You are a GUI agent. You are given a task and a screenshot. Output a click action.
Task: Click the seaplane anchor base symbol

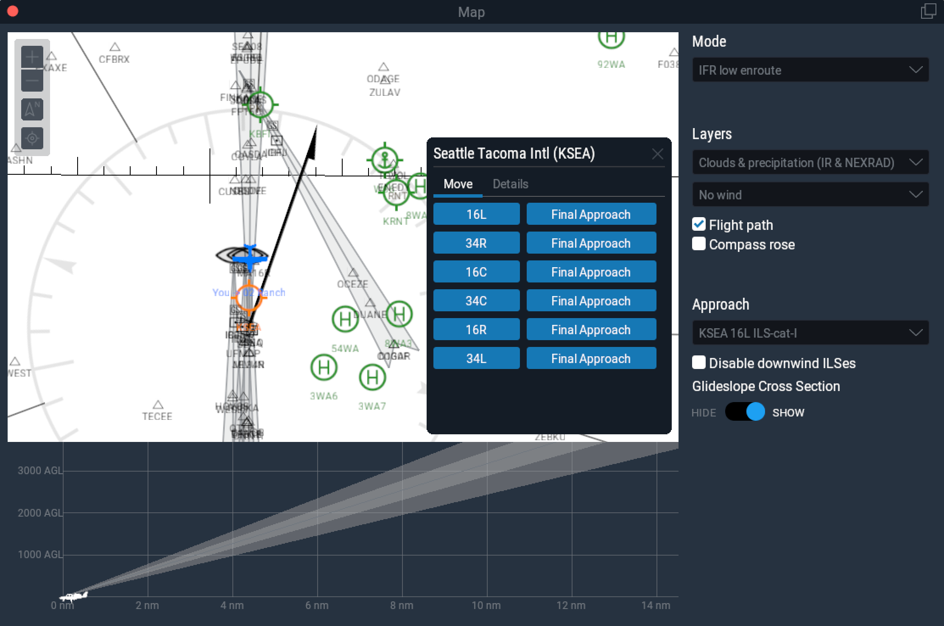point(384,160)
